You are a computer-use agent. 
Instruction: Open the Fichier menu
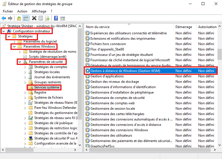8,11
